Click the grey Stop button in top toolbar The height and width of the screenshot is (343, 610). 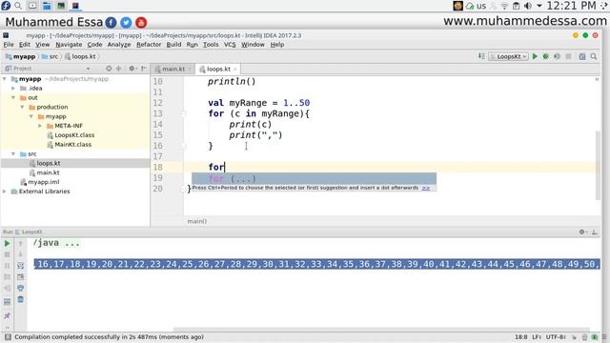(568, 56)
